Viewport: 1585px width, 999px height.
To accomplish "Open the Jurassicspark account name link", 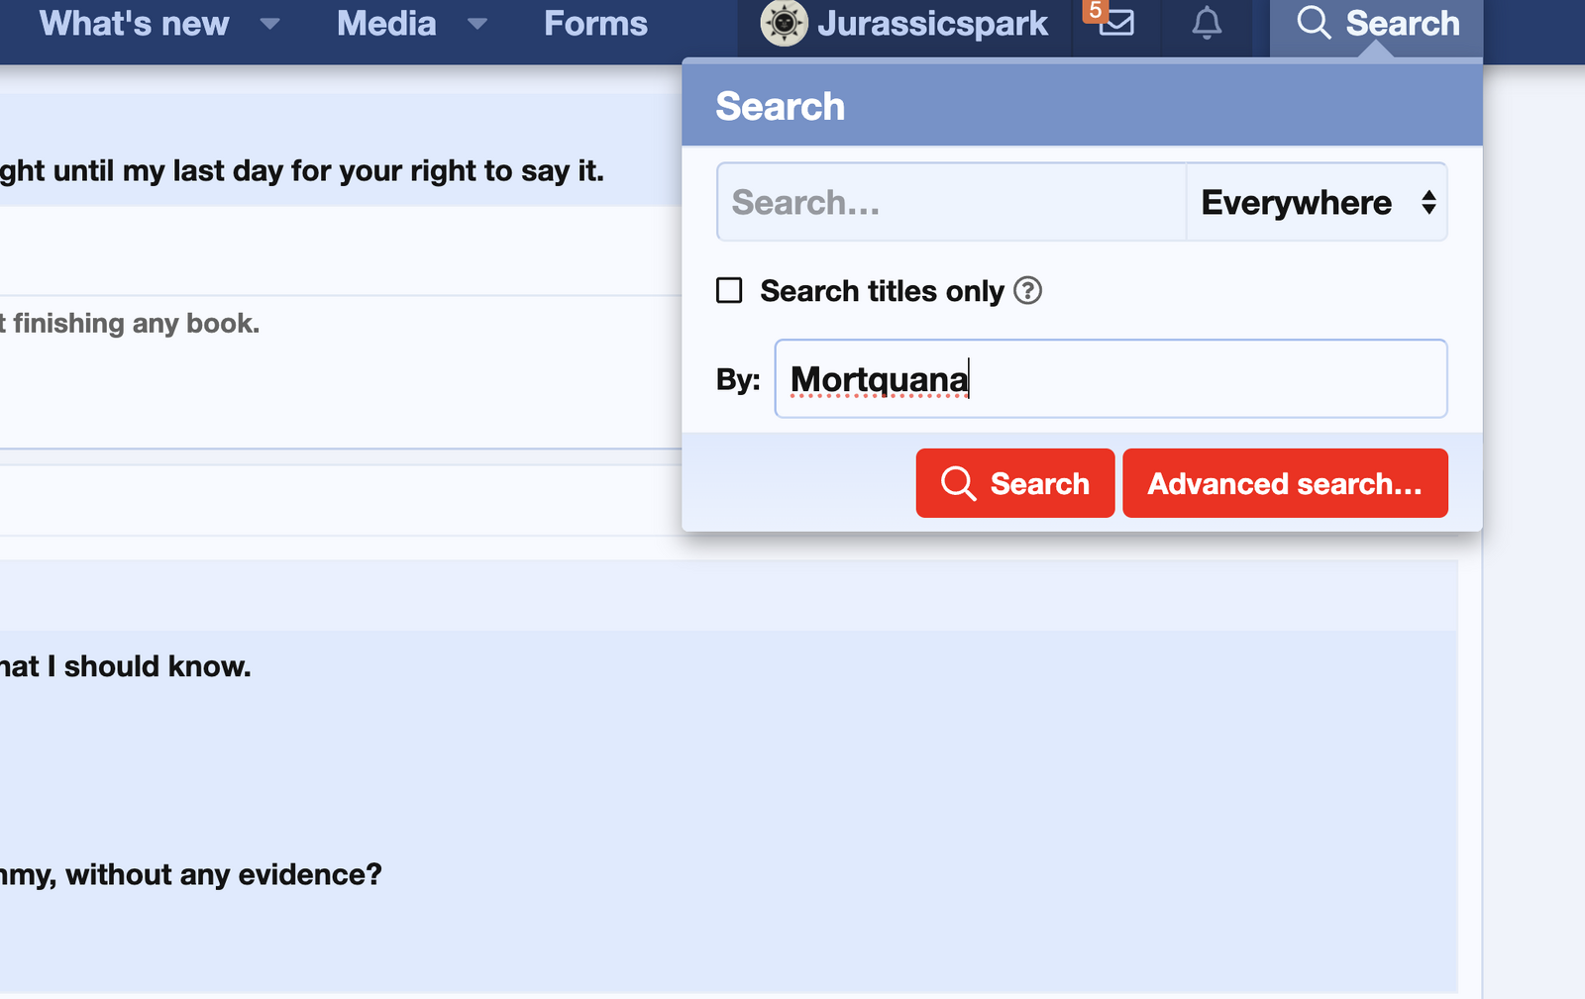I will [x=932, y=24].
